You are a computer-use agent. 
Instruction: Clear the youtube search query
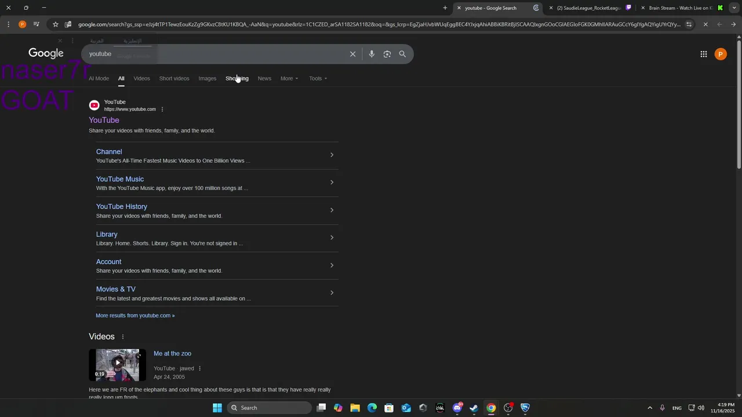click(x=352, y=54)
